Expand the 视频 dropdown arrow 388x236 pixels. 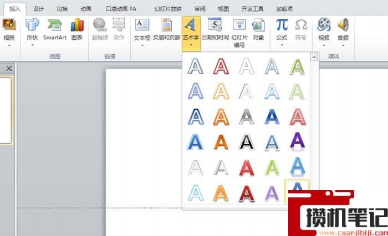coord(324,45)
